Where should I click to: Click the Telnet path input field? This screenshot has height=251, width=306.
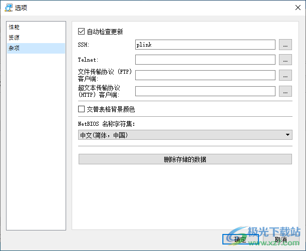(x=205, y=60)
